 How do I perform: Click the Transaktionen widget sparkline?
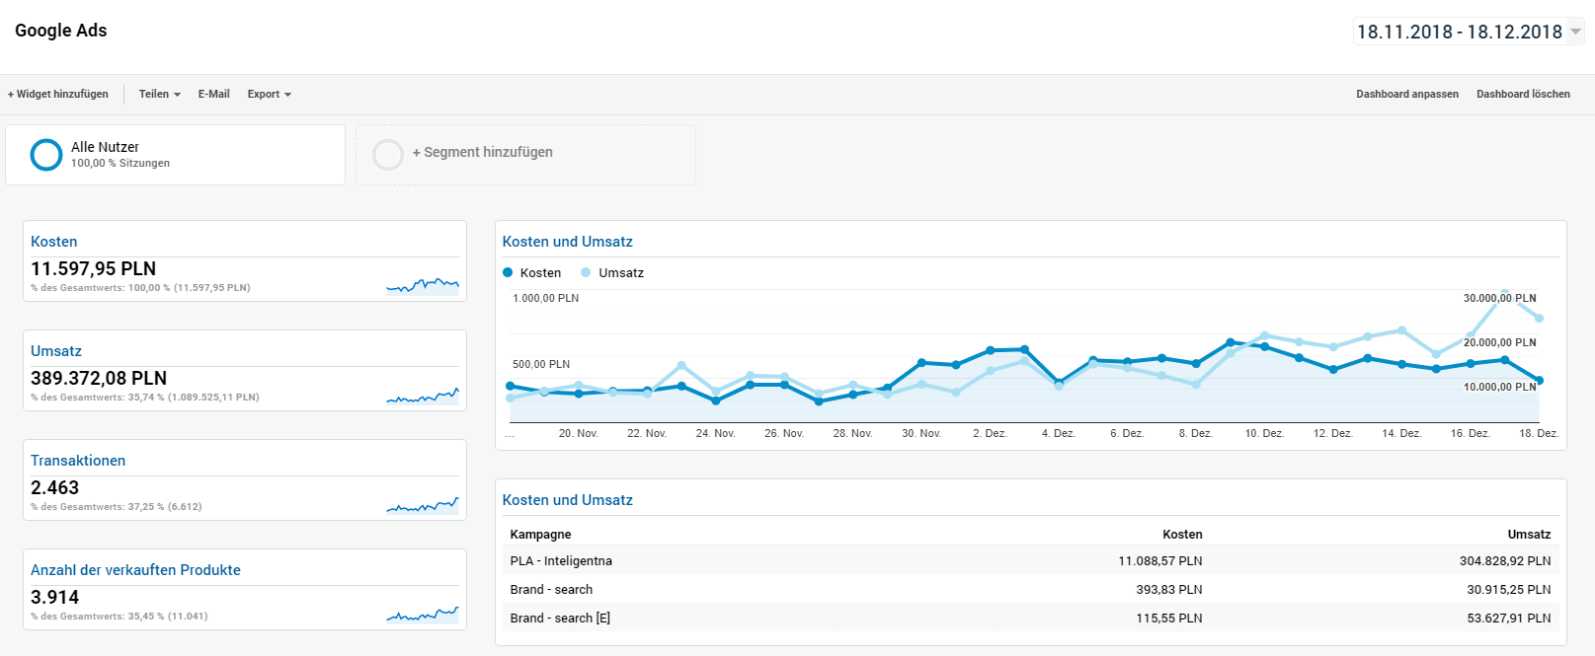(423, 505)
